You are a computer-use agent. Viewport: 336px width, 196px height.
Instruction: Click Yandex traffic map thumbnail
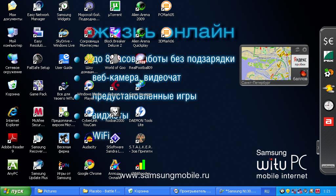pos(266,64)
